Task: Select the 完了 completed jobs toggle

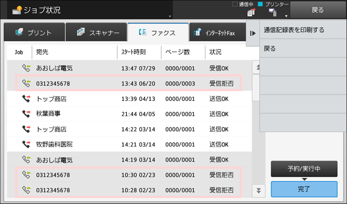Action: [x=304, y=189]
